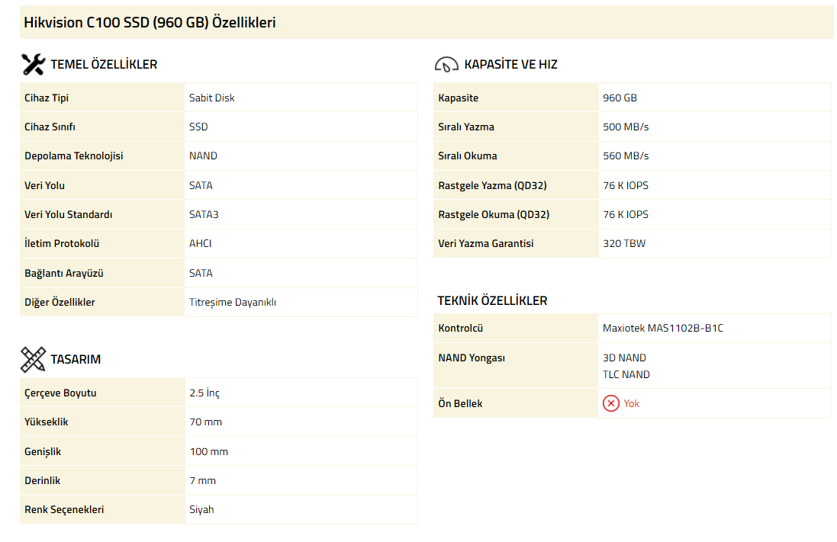Click the Sıralı Yazma label

466,127
